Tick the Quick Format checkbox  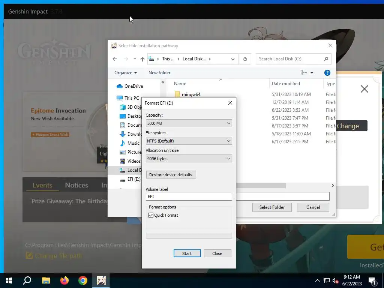151,215
